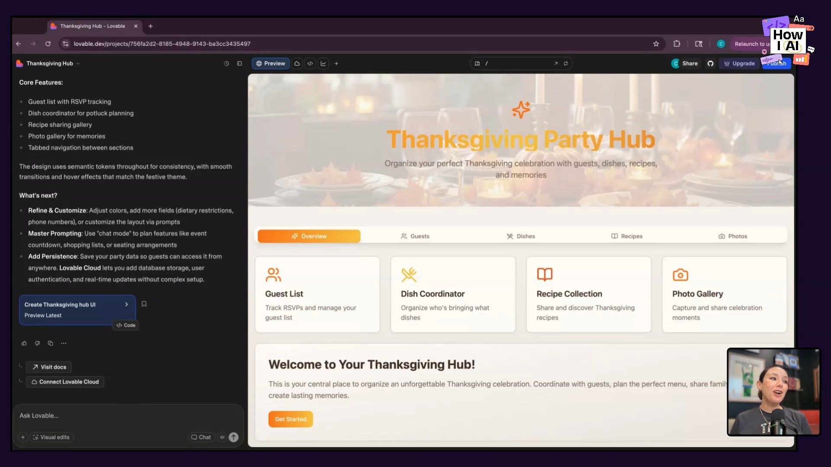Click Preview Latest on version card
Image resolution: width=831 pixels, height=467 pixels.
43,315
